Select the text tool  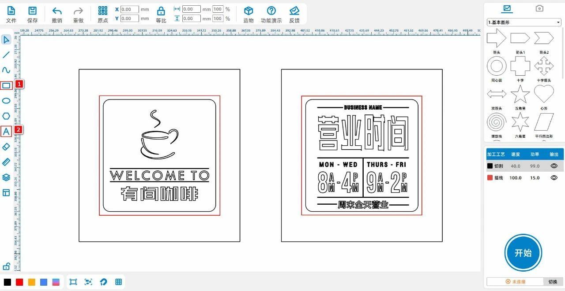click(x=6, y=131)
